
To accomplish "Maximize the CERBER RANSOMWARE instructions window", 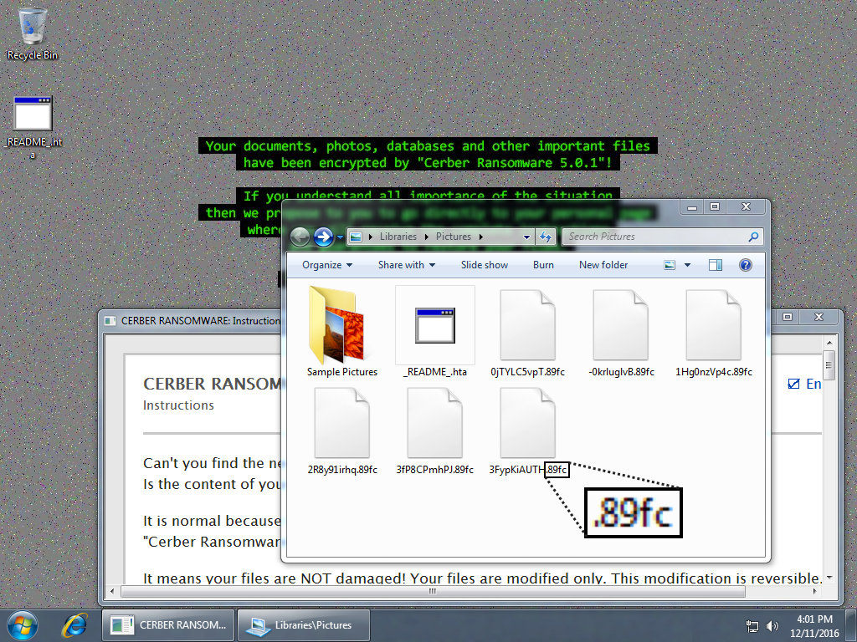I will click(x=788, y=317).
